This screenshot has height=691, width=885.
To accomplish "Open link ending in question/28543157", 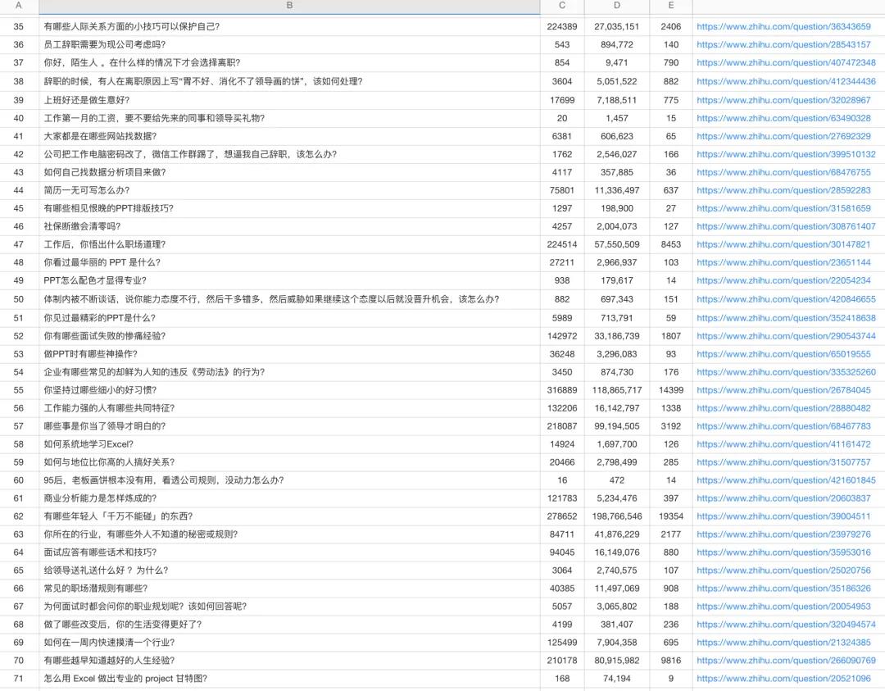I will (783, 44).
